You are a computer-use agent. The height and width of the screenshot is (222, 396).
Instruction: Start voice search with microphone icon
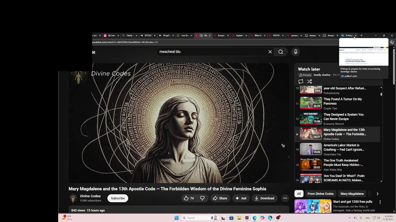pyautogui.click(x=295, y=52)
